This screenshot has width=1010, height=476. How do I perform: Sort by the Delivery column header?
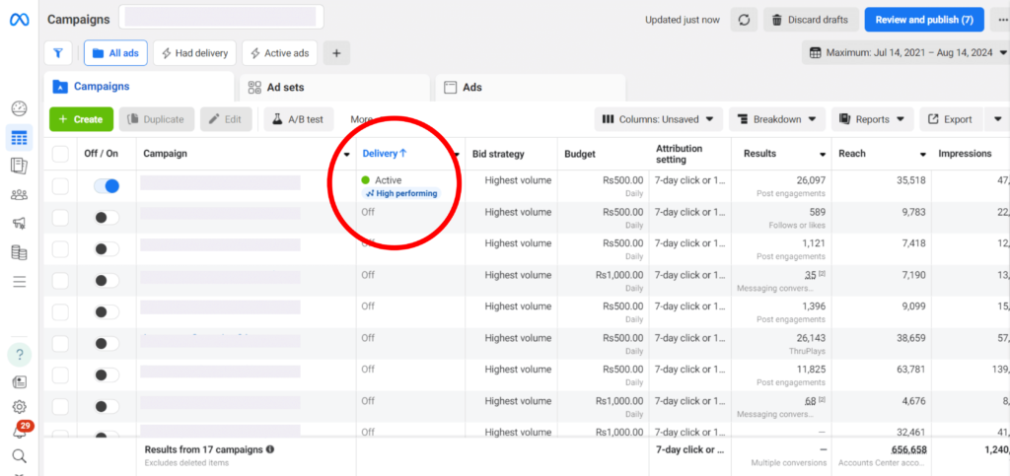pyautogui.click(x=385, y=154)
